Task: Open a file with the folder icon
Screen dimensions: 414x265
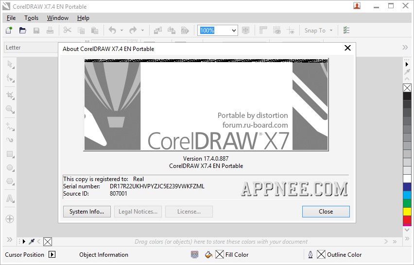Action: 23,30
